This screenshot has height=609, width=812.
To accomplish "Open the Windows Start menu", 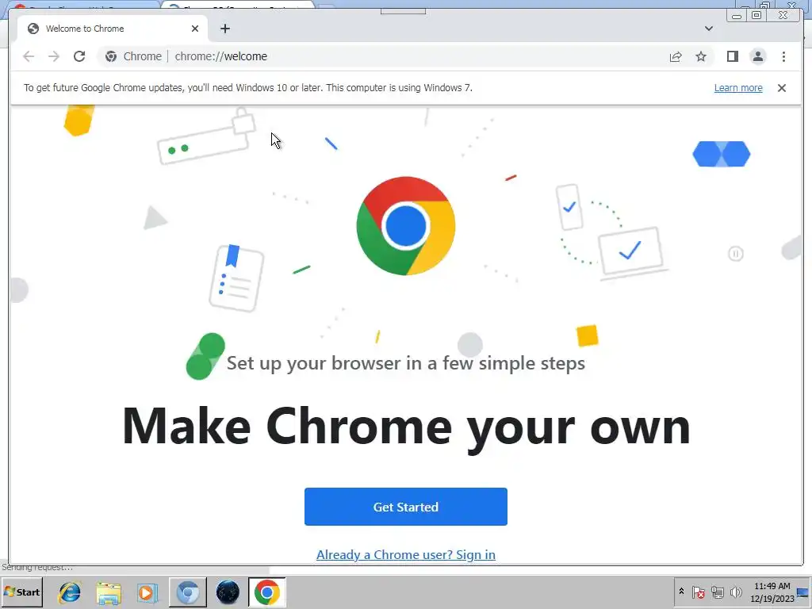I will click(x=22, y=592).
